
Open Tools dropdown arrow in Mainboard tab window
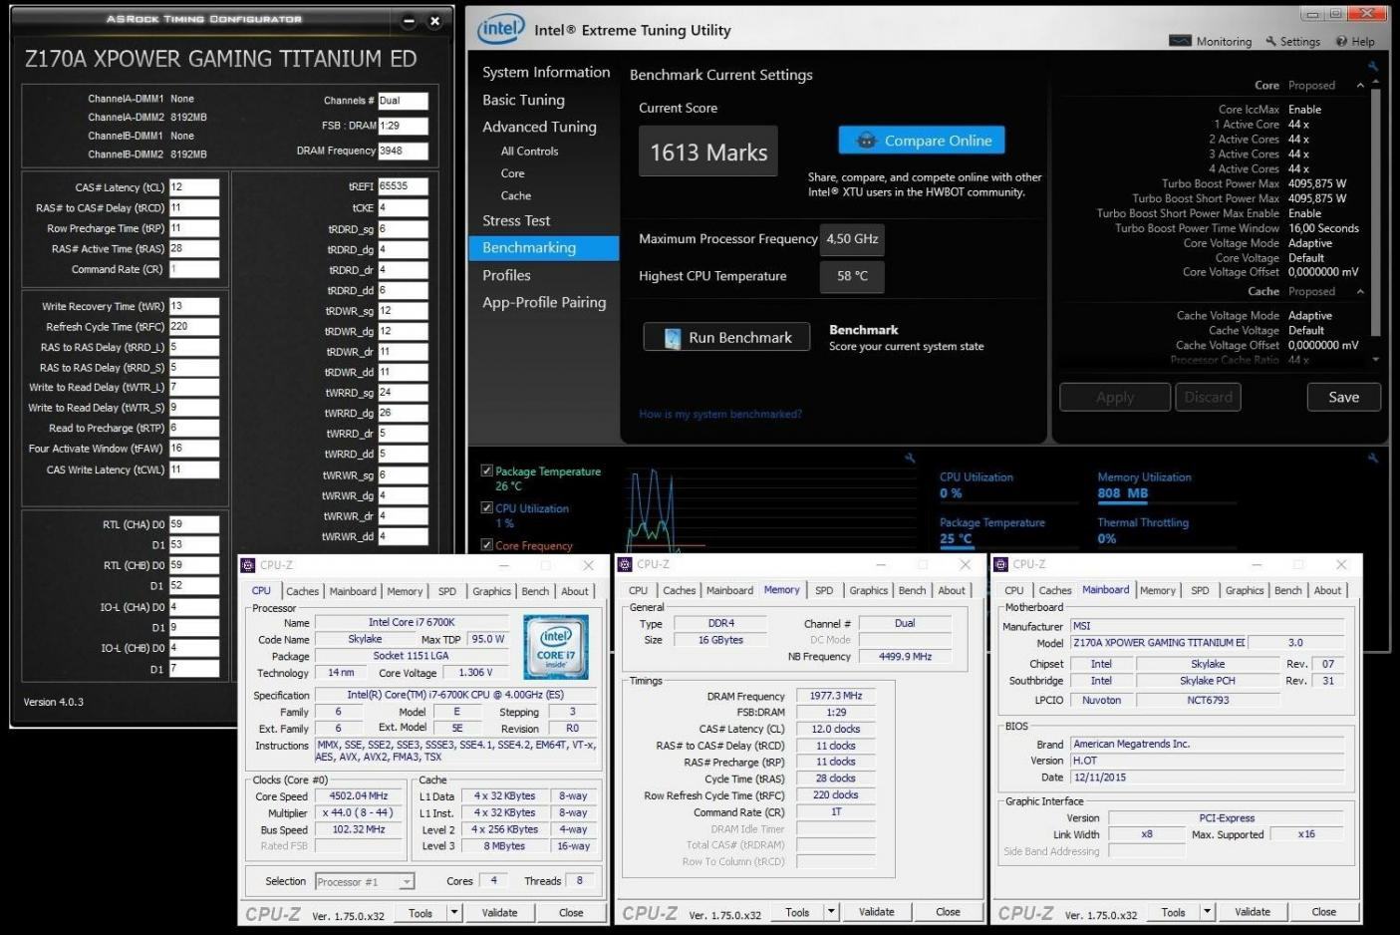(1207, 912)
